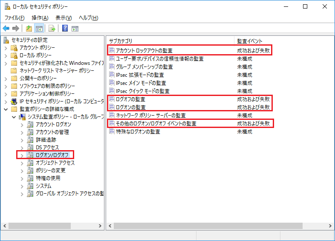
Task: Click the ログオフの監査 policy icon
Action: (112, 99)
